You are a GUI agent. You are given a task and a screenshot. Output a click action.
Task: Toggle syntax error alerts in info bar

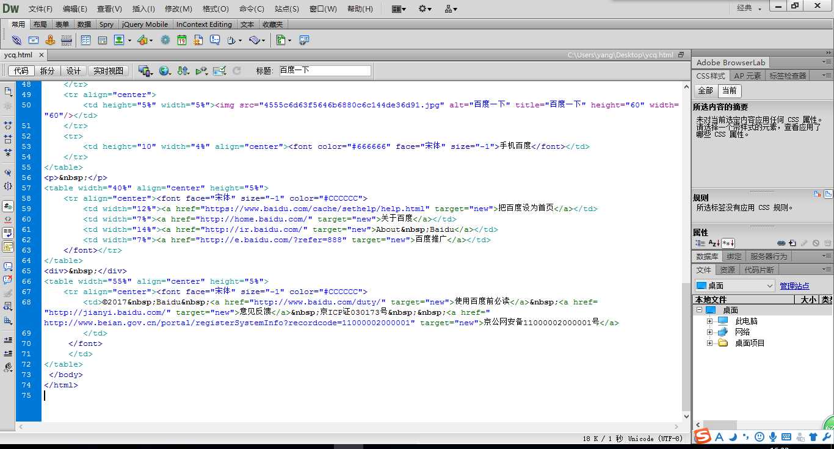tap(8, 247)
